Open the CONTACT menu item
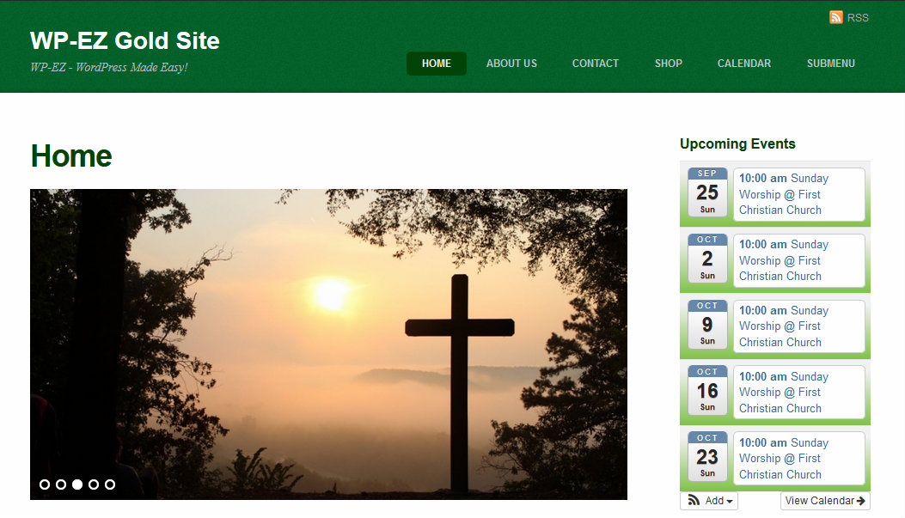905x518 pixels. [595, 64]
